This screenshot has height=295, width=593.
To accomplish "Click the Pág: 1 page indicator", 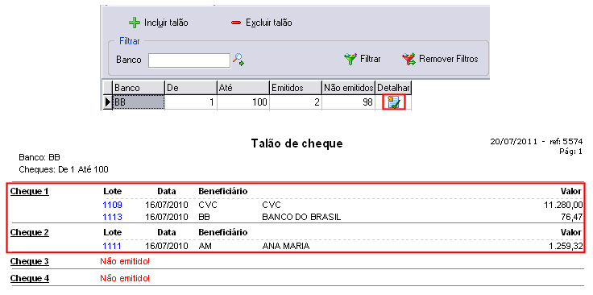I will pyautogui.click(x=570, y=151).
